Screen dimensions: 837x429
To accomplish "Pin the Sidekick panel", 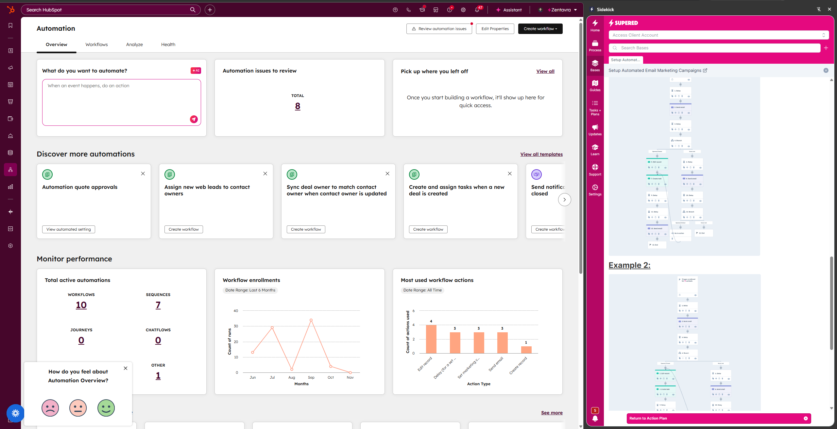I will (819, 9).
